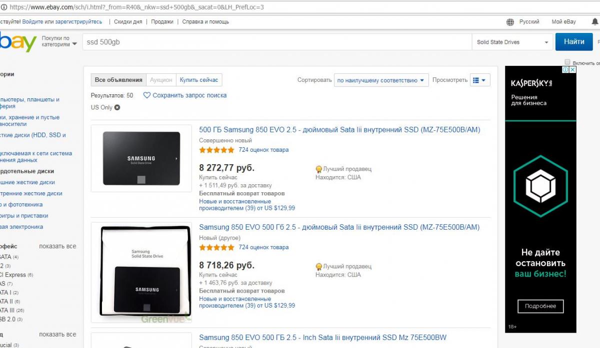This screenshot has width=600, height=348.
Task: Open Справка и помощь
Action: coord(205,22)
